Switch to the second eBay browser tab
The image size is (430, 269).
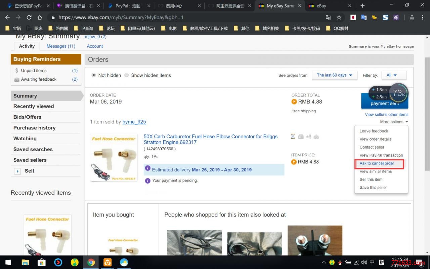(x=330, y=6)
